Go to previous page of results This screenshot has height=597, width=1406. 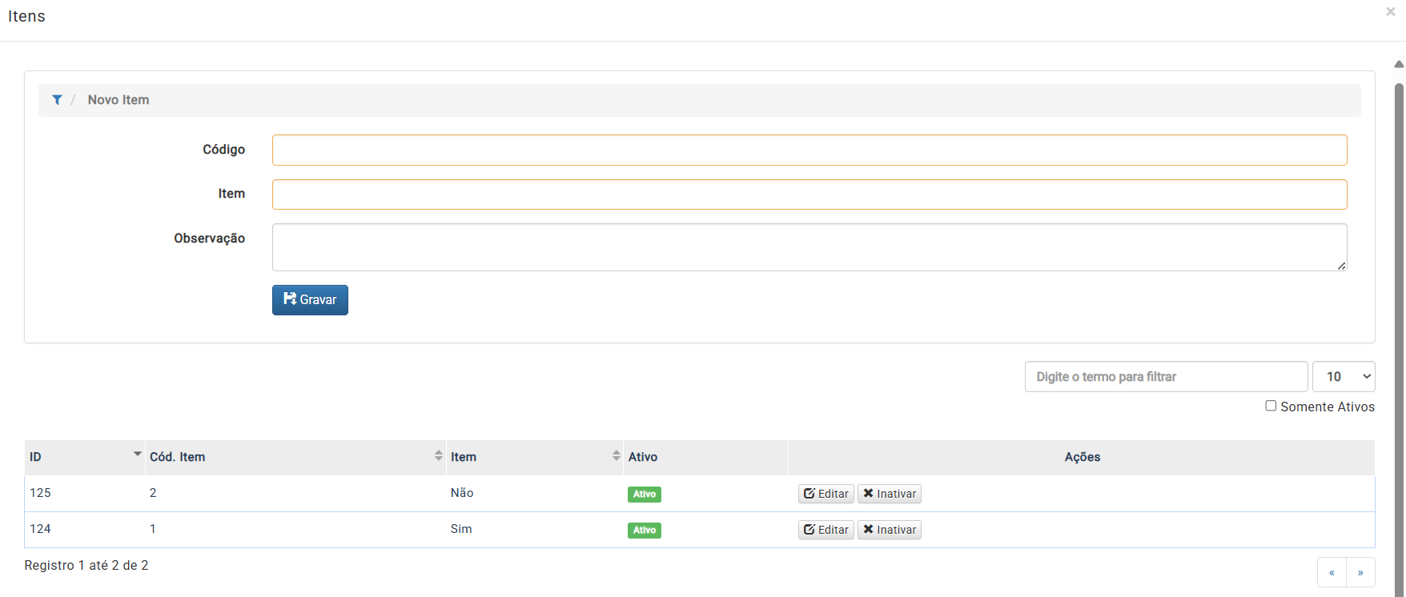tap(1332, 572)
